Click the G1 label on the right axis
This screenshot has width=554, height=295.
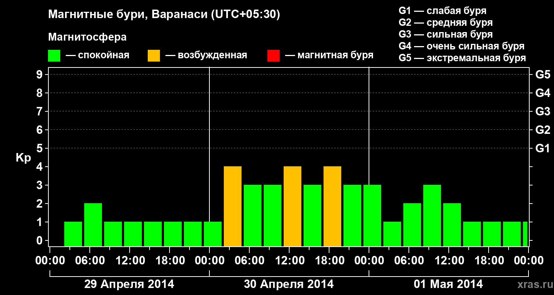543,148
